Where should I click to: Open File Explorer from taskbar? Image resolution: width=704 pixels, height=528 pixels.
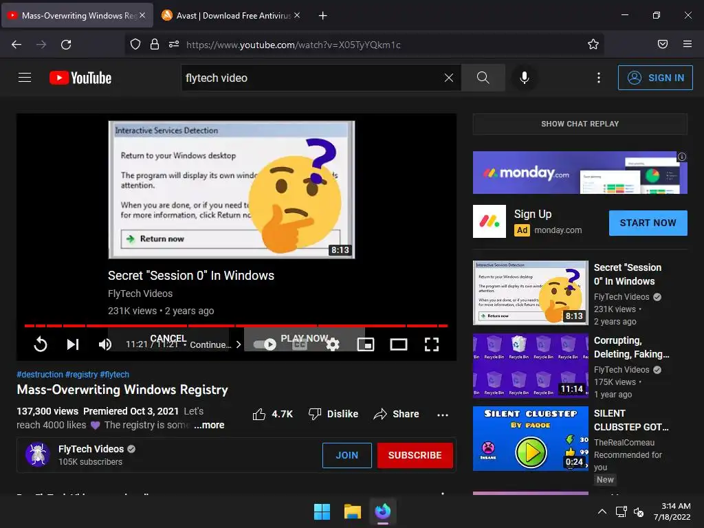[x=353, y=511]
